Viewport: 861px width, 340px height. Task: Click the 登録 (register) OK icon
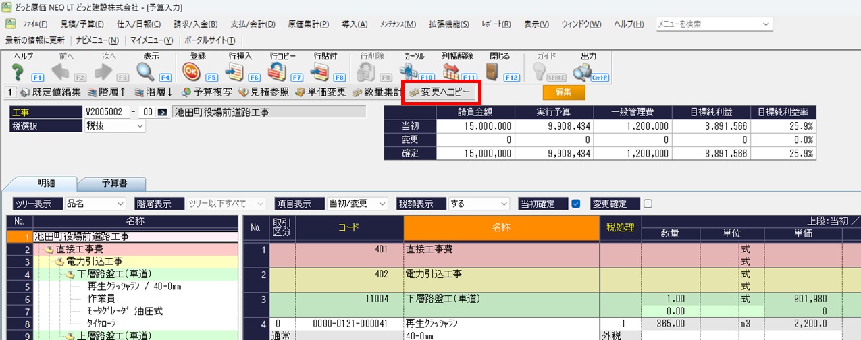(192, 71)
